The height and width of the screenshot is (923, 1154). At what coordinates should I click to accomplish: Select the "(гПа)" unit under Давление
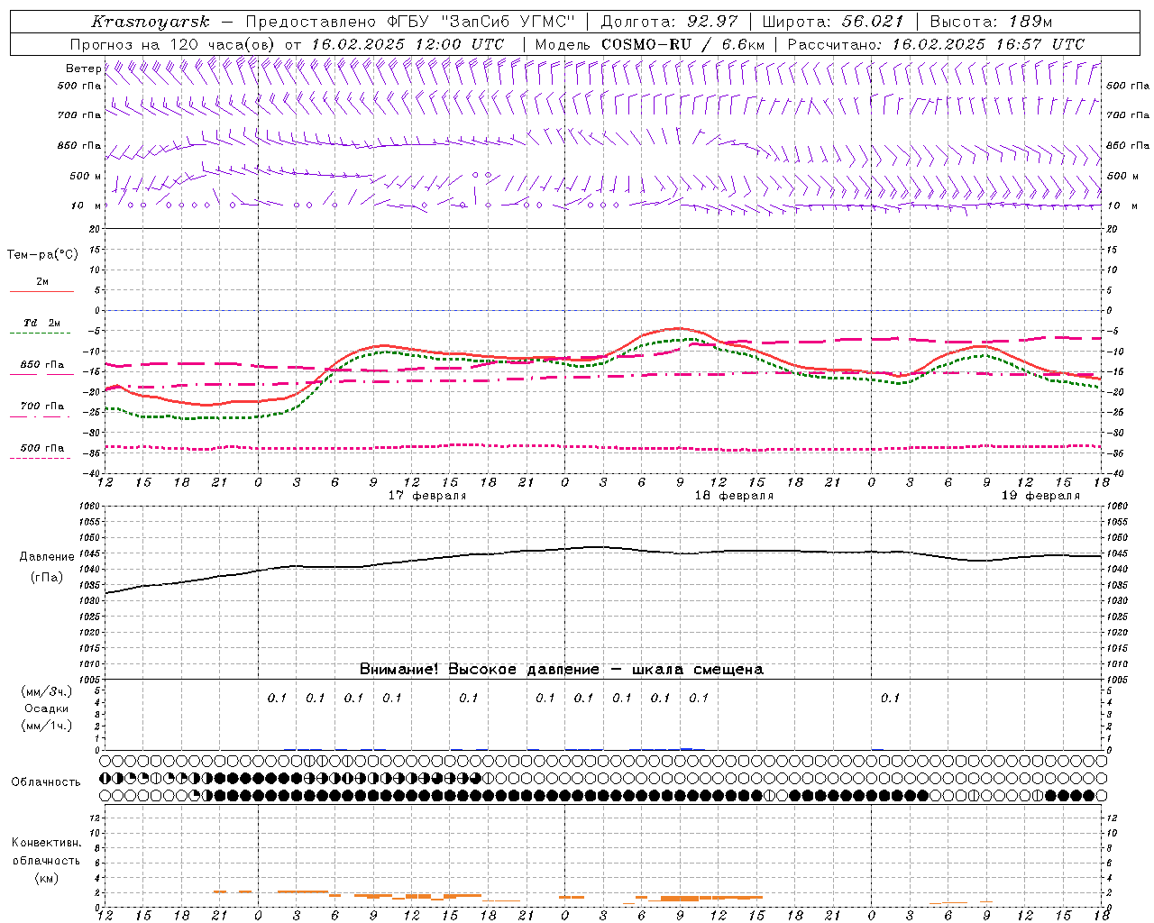point(46,578)
